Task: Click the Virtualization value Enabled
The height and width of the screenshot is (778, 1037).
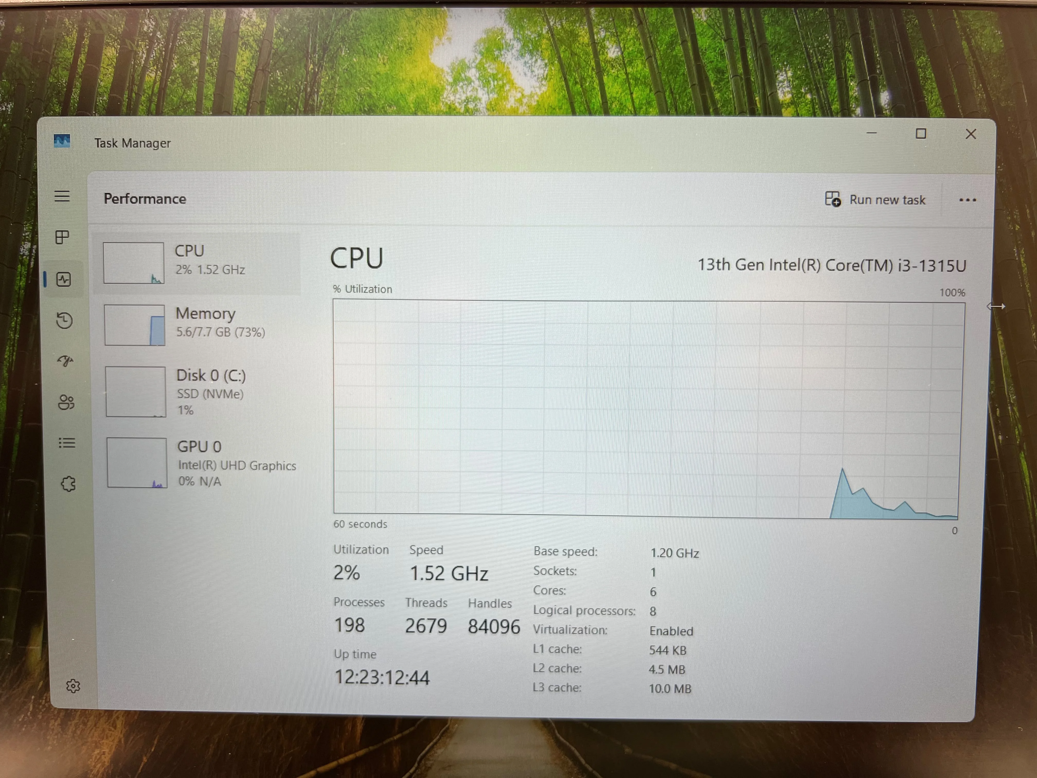Action: [671, 631]
